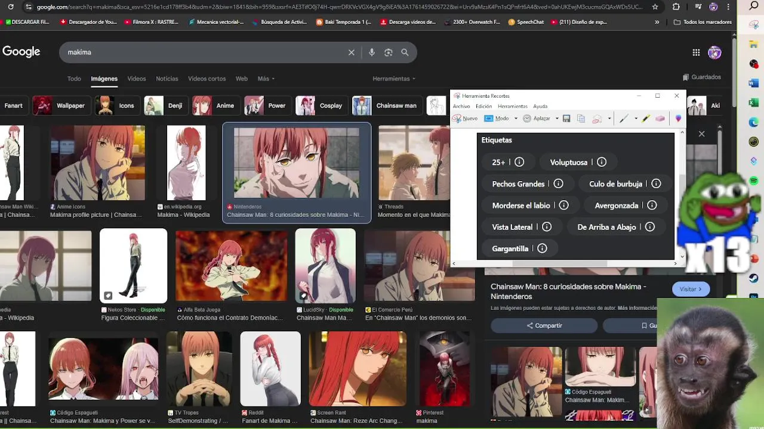The image size is (764, 429).
Task: Open the Nekos Store figure result
Action: pyautogui.click(x=133, y=275)
